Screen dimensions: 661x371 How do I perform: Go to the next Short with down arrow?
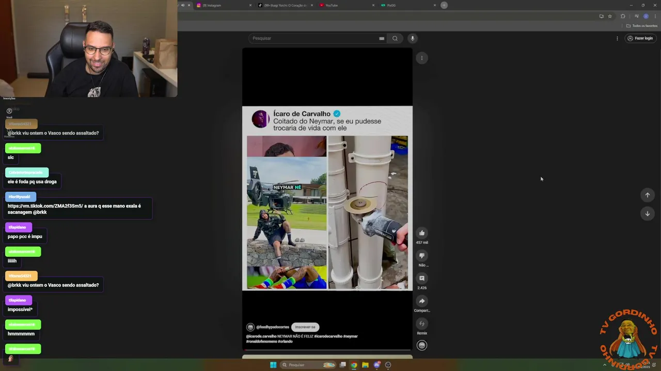(x=647, y=213)
